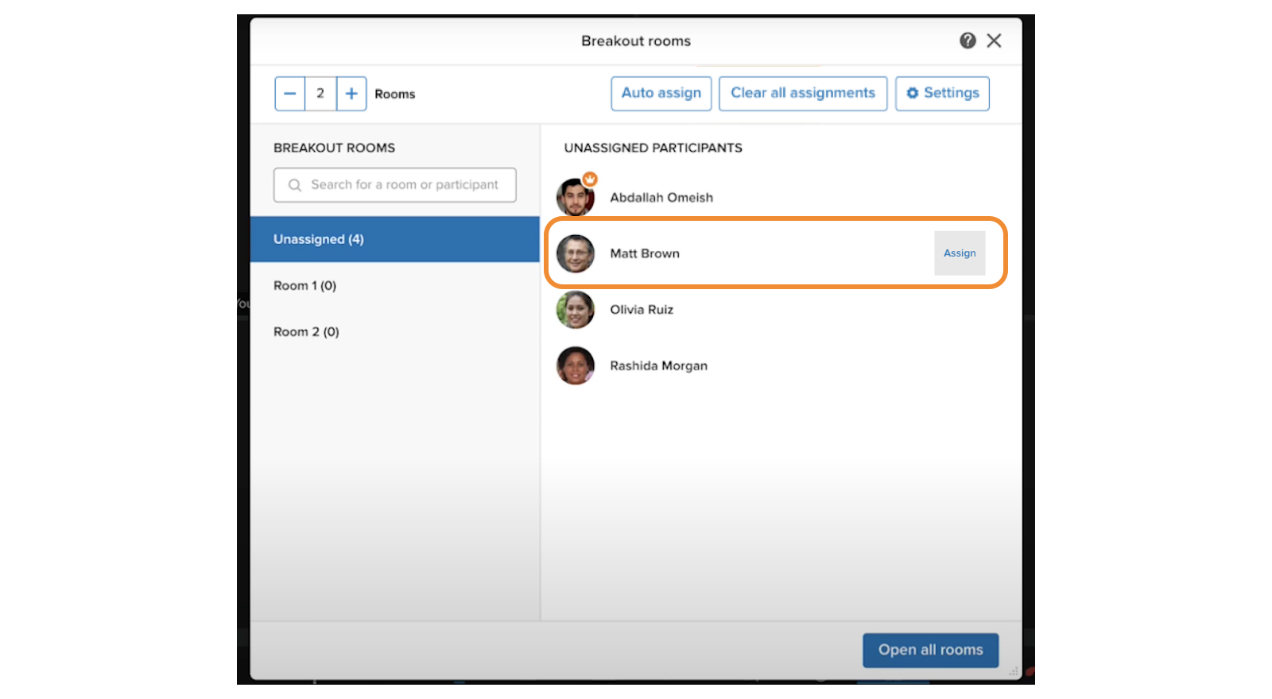Click Olivia Ruiz's avatar
The width and height of the screenshot is (1272, 699).
(x=576, y=310)
